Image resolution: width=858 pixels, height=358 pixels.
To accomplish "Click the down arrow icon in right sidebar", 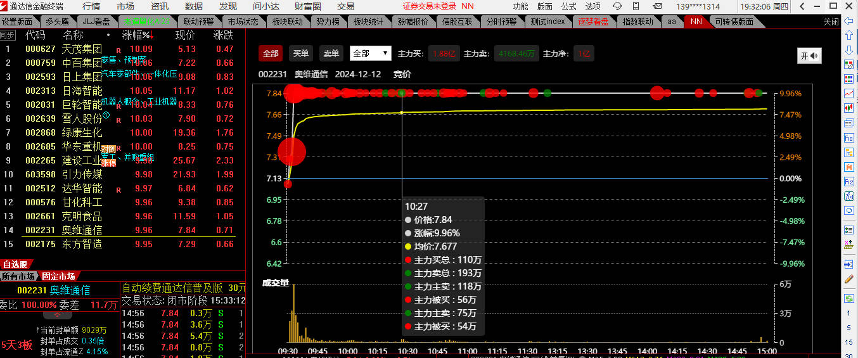I will click(x=848, y=49).
